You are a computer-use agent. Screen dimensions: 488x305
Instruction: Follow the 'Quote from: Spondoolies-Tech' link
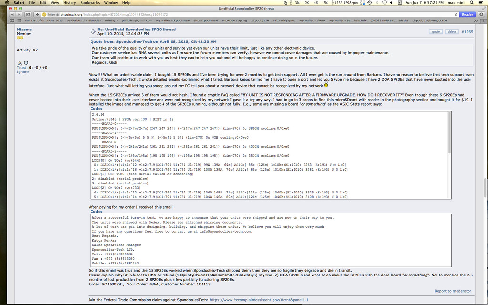[x=153, y=42]
